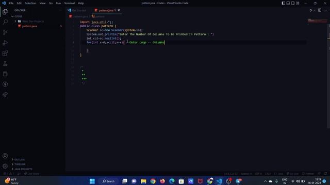
Task: Open the Explorer view in the activity bar
Action: (x=5, y=12)
